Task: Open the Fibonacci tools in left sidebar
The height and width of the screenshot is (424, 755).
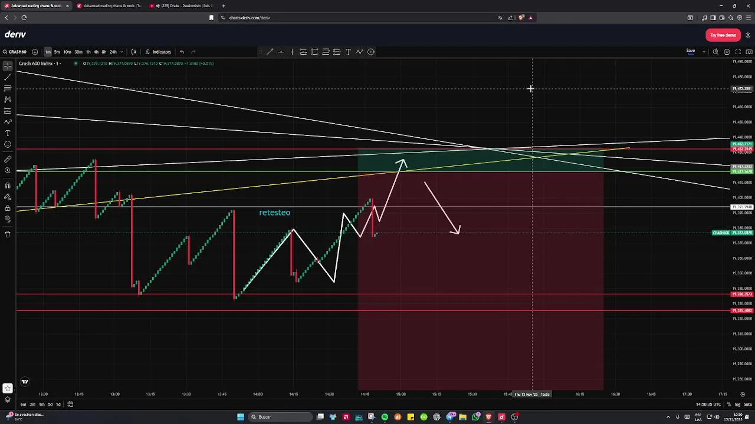Action: [8, 88]
